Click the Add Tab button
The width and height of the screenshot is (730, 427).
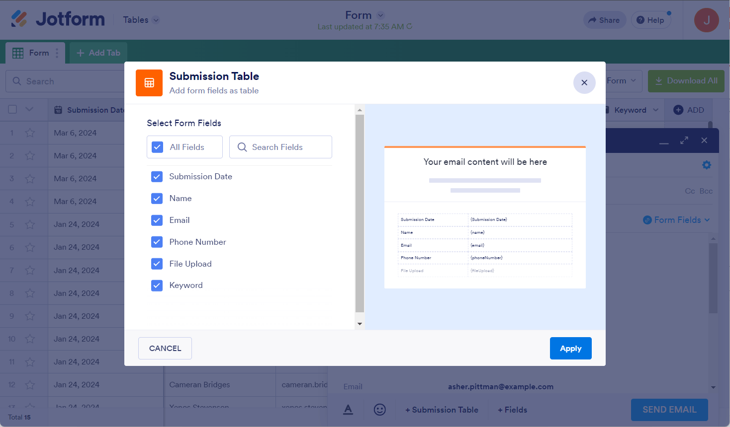pos(98,53)
